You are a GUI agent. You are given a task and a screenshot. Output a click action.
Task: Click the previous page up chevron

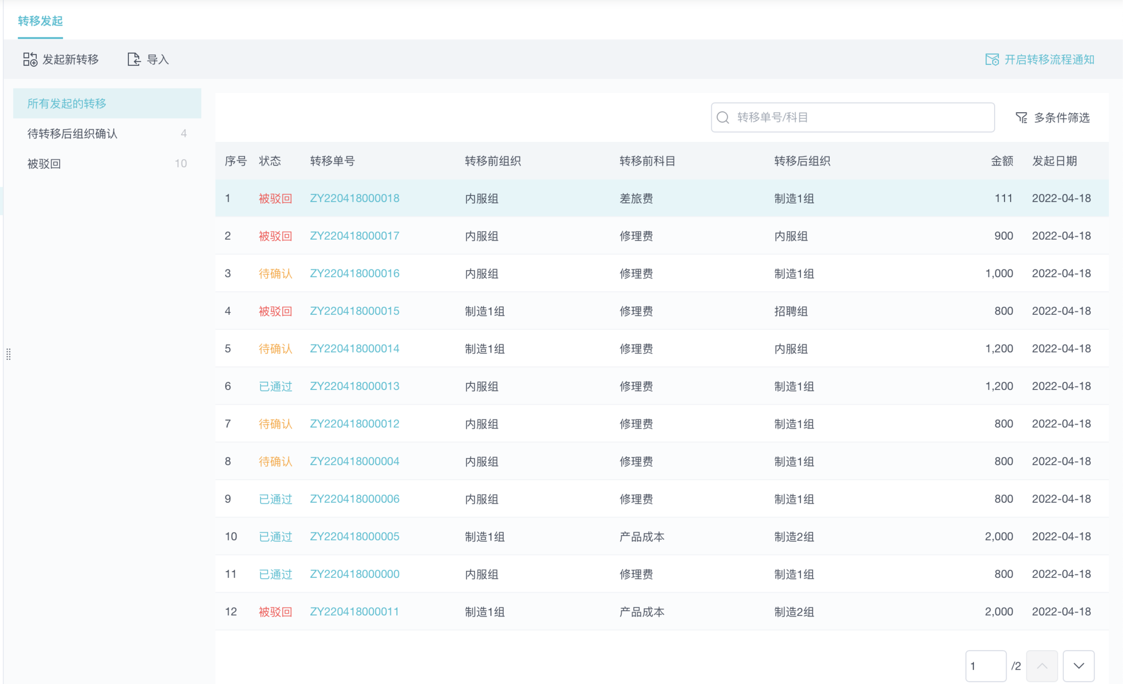1042,665
